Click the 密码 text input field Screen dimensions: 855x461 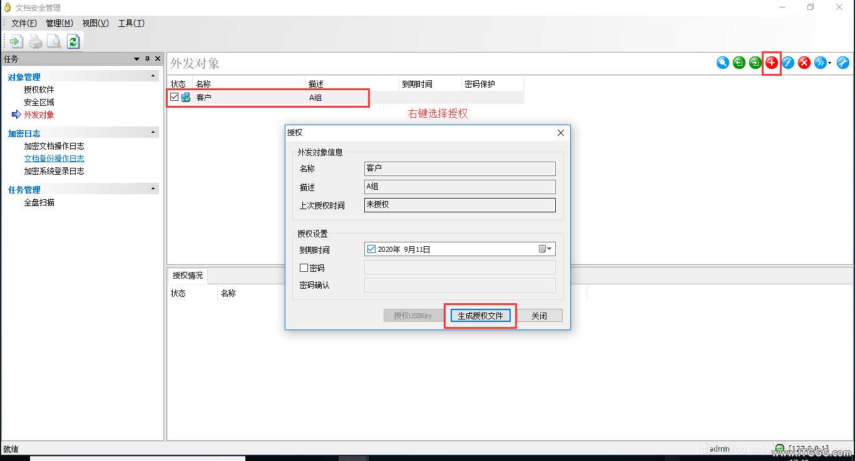tap(460, 267)
